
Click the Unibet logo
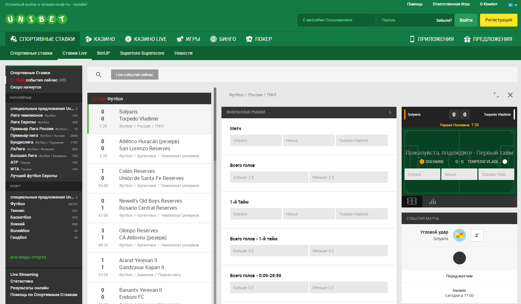(36, 19)
